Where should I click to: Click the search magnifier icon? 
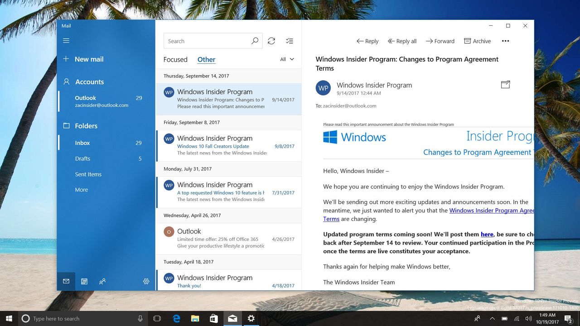[x=255, y=41]
